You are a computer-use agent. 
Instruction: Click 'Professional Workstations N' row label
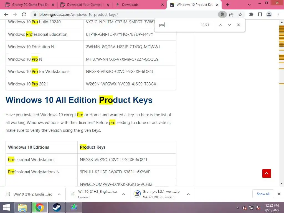click(34, 172)
